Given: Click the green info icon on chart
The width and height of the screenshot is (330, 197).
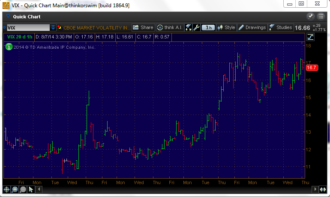Looking at the screenshot, I should click(x=9, y=47).
